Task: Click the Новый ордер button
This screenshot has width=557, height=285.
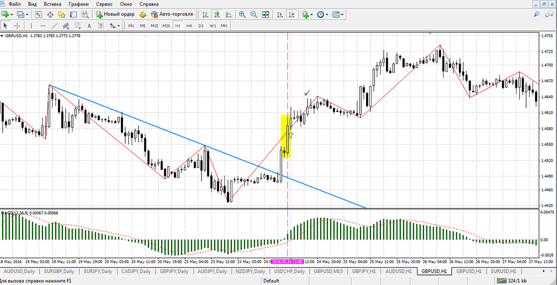Action: tap(116, 14)
